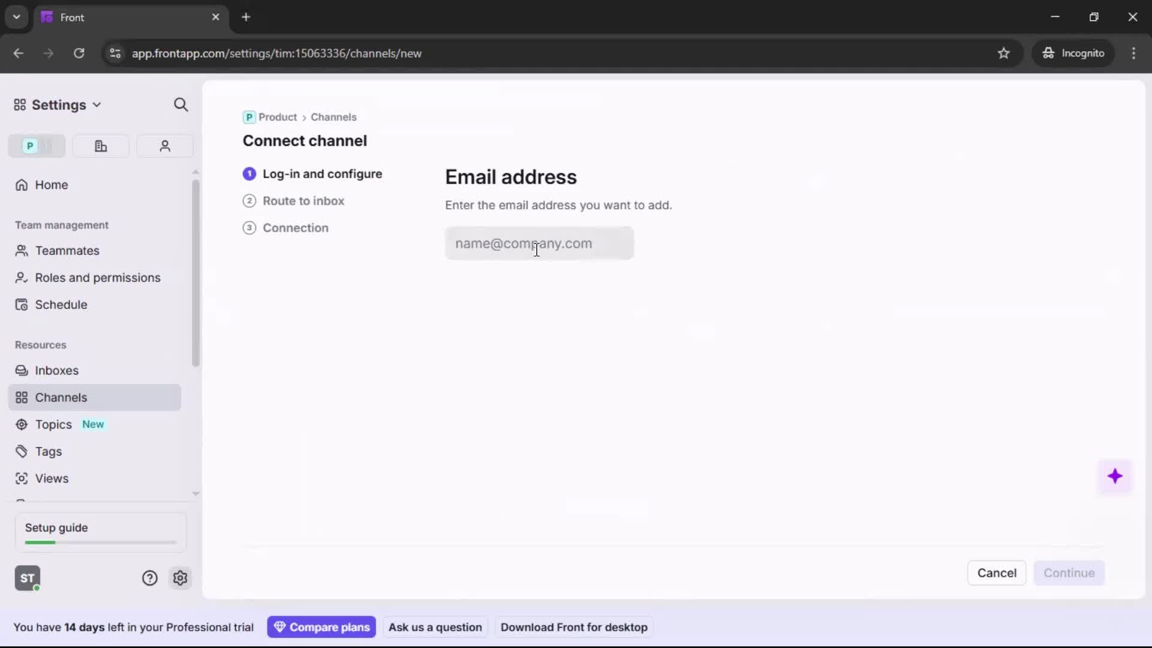1152x648 pixels.
Task: Open the browser tab list dropdown
Action: (x=16, y=17)
